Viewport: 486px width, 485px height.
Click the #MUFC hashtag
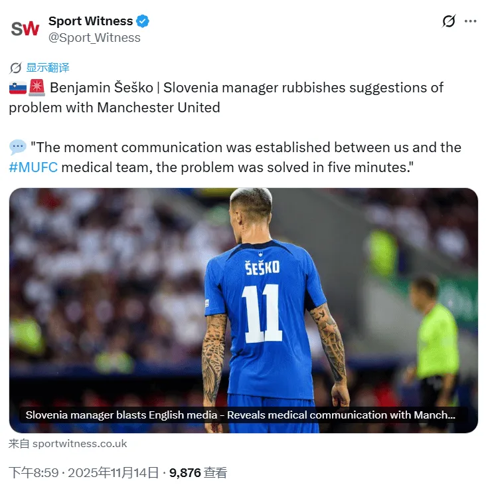click(33, 167)
